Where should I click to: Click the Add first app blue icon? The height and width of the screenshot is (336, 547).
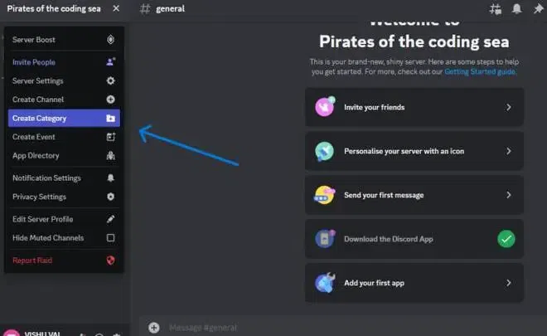coord(325,283)
